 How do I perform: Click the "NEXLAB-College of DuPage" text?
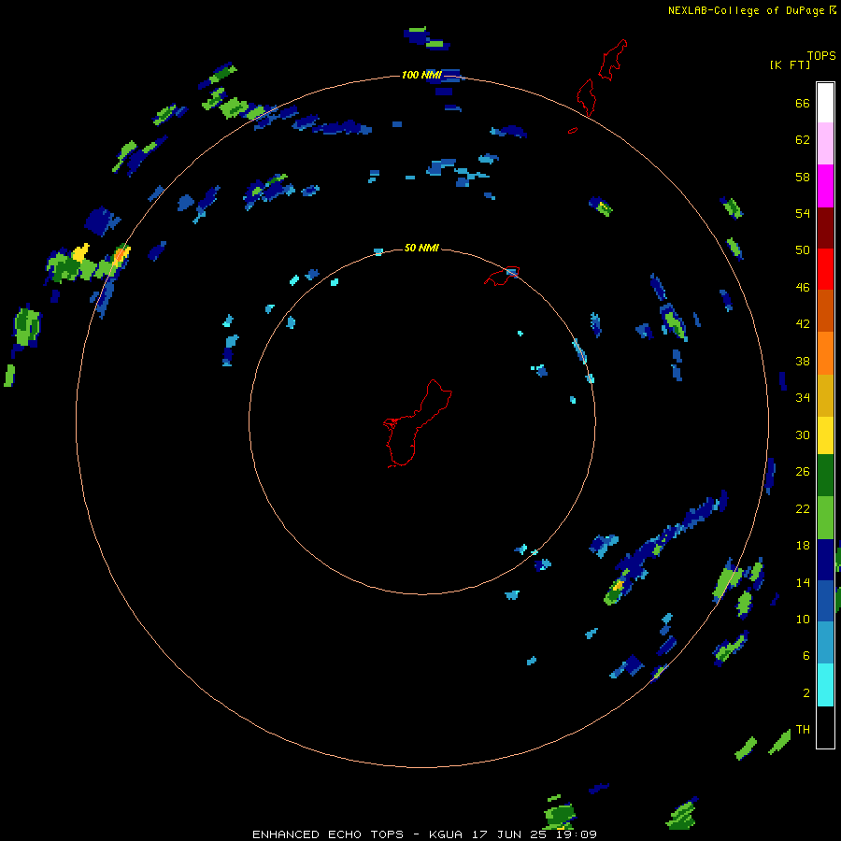click(x=747, y=10)
